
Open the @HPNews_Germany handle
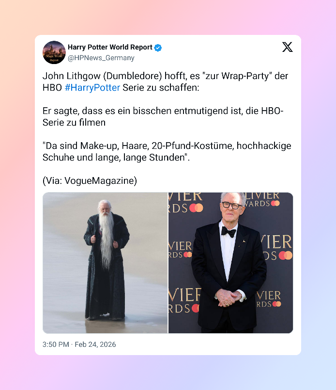(x=101, y=58)
